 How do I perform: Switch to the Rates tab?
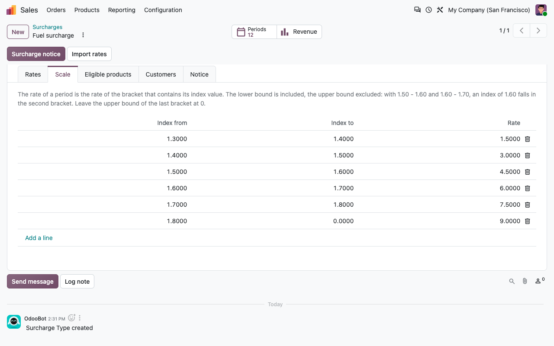point(33,74)
